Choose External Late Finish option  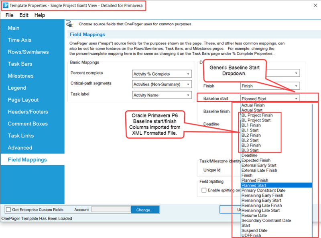coord(276,170)
